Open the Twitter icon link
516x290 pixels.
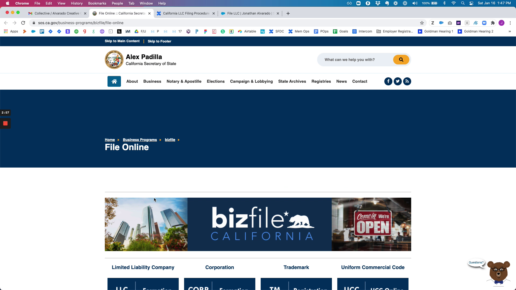[398, 81]
